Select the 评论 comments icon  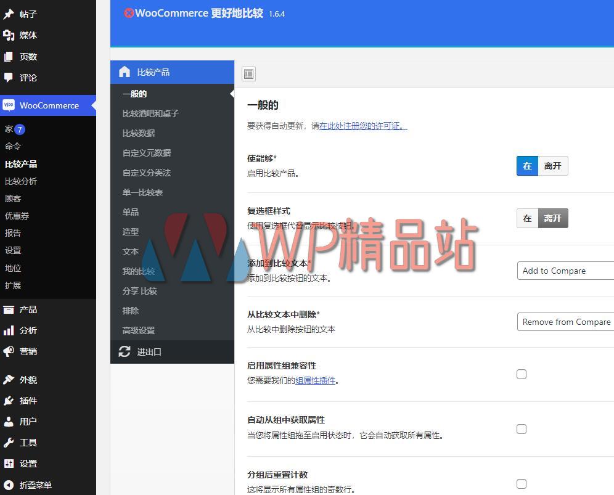9,78
